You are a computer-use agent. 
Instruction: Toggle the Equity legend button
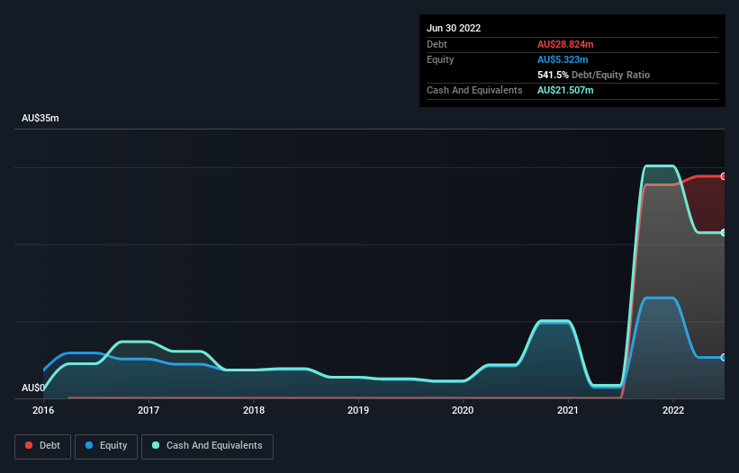[x=106, y=446]
